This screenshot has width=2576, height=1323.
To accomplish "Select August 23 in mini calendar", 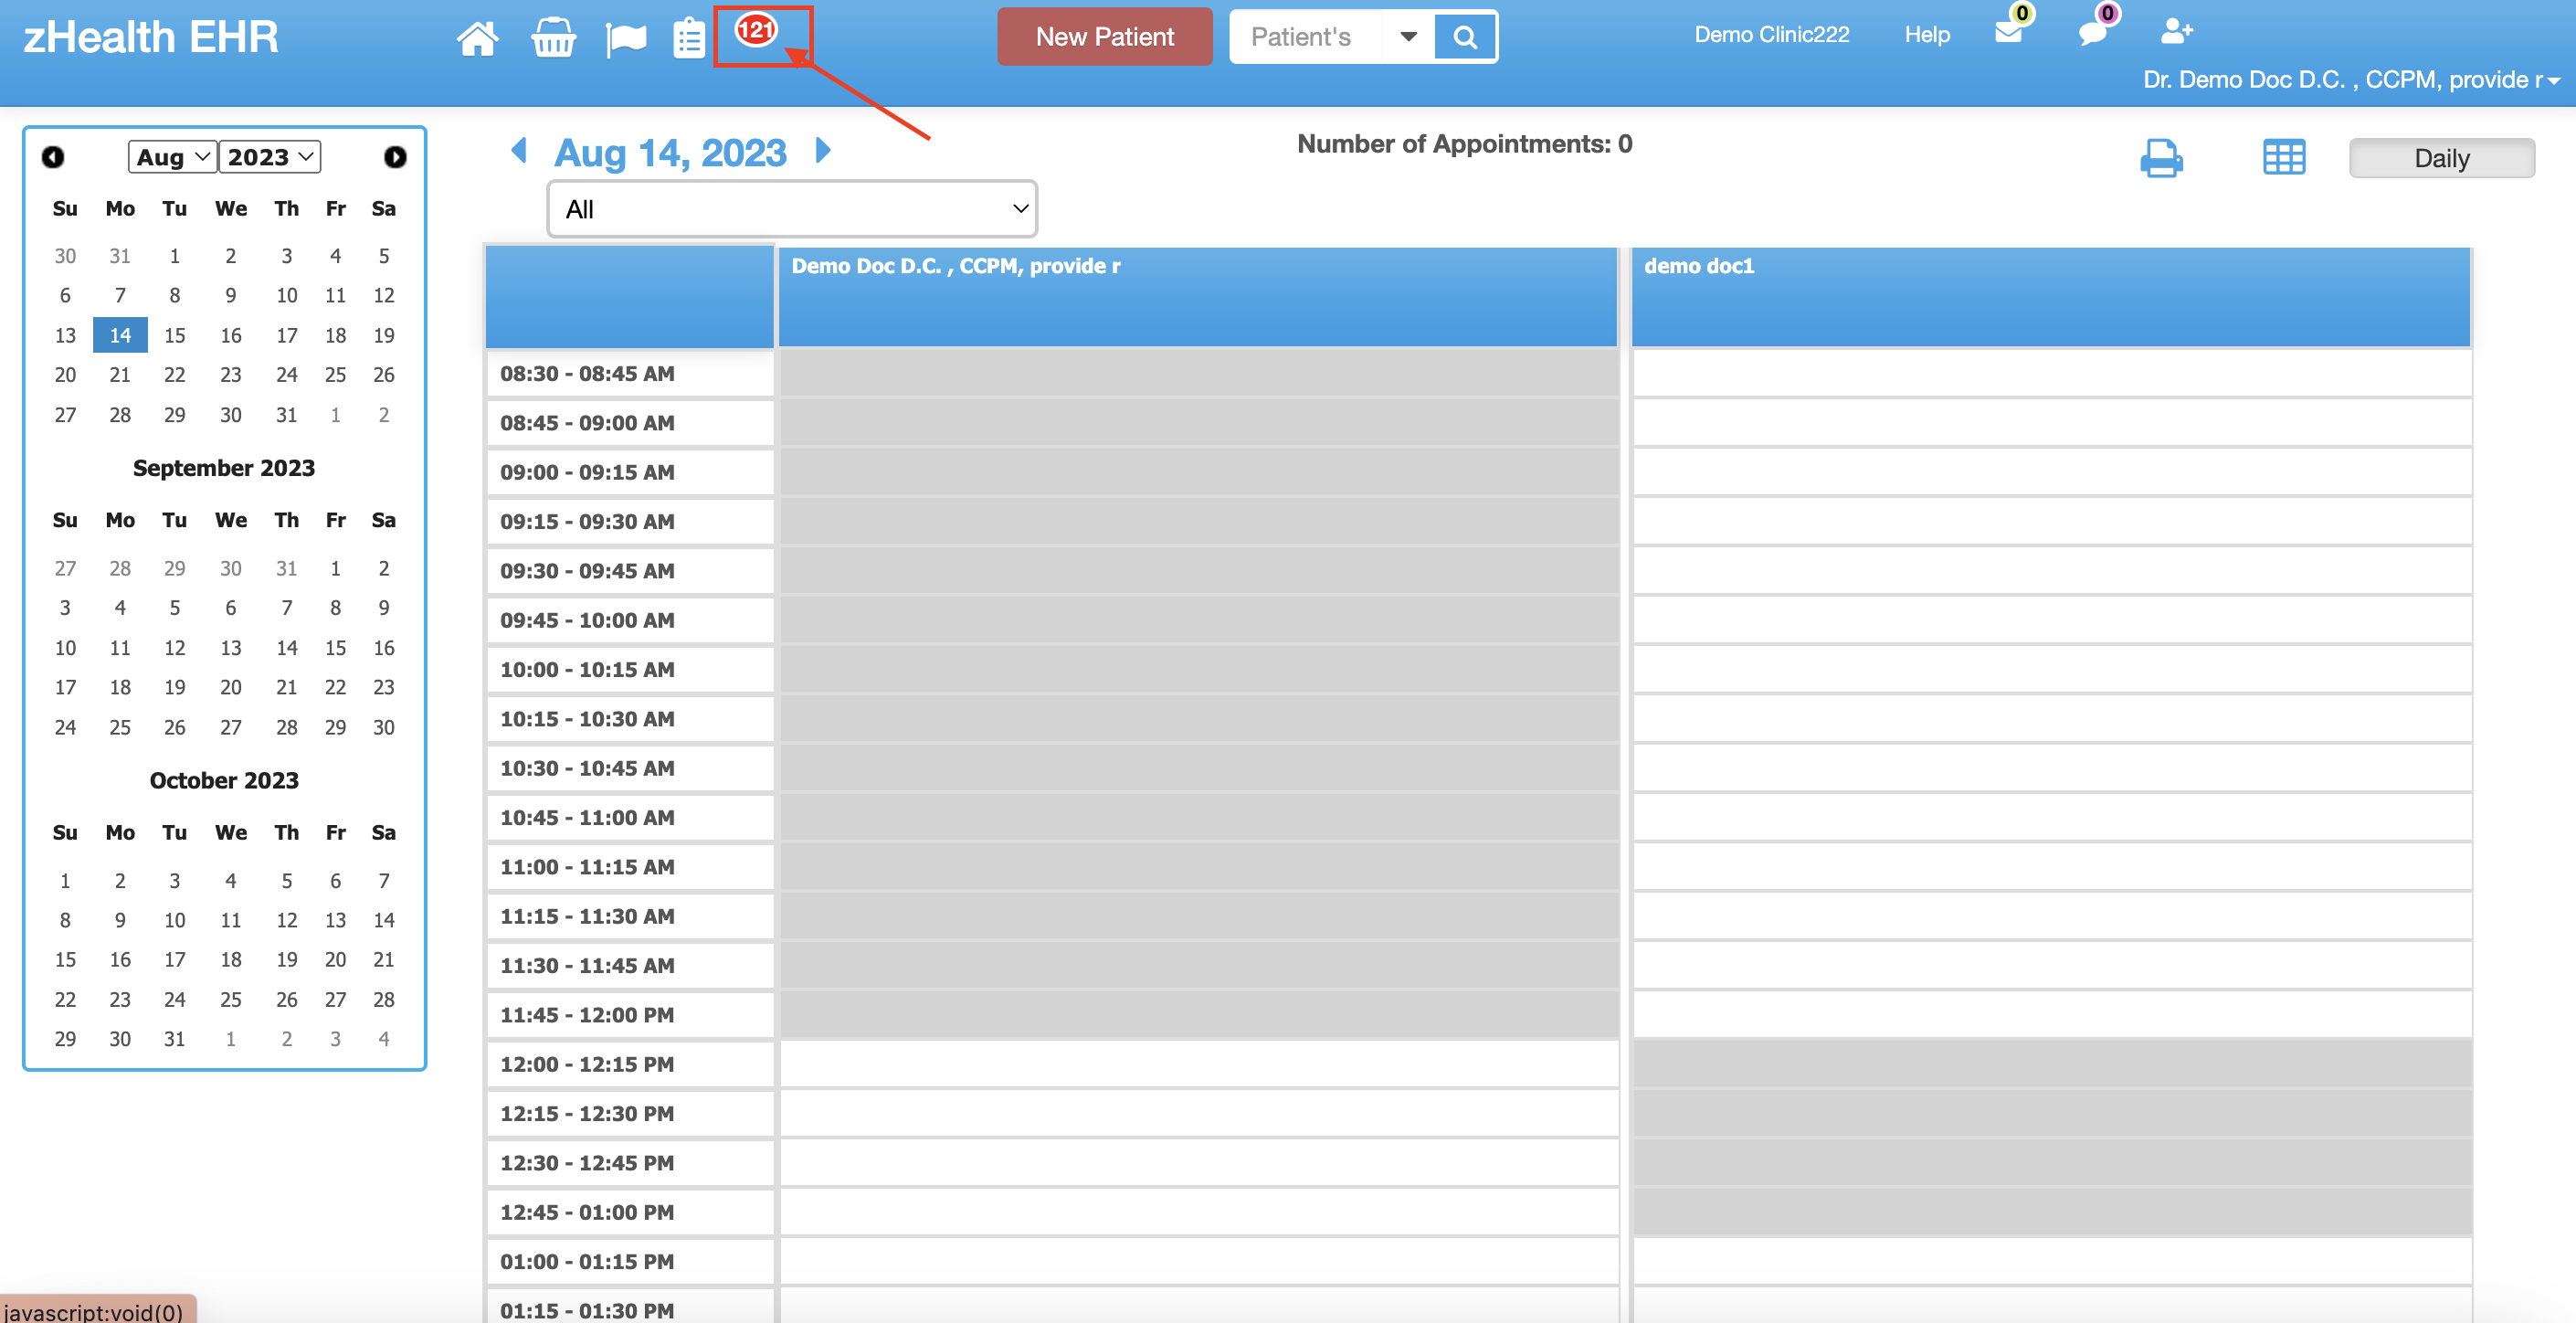I will 230,374.
